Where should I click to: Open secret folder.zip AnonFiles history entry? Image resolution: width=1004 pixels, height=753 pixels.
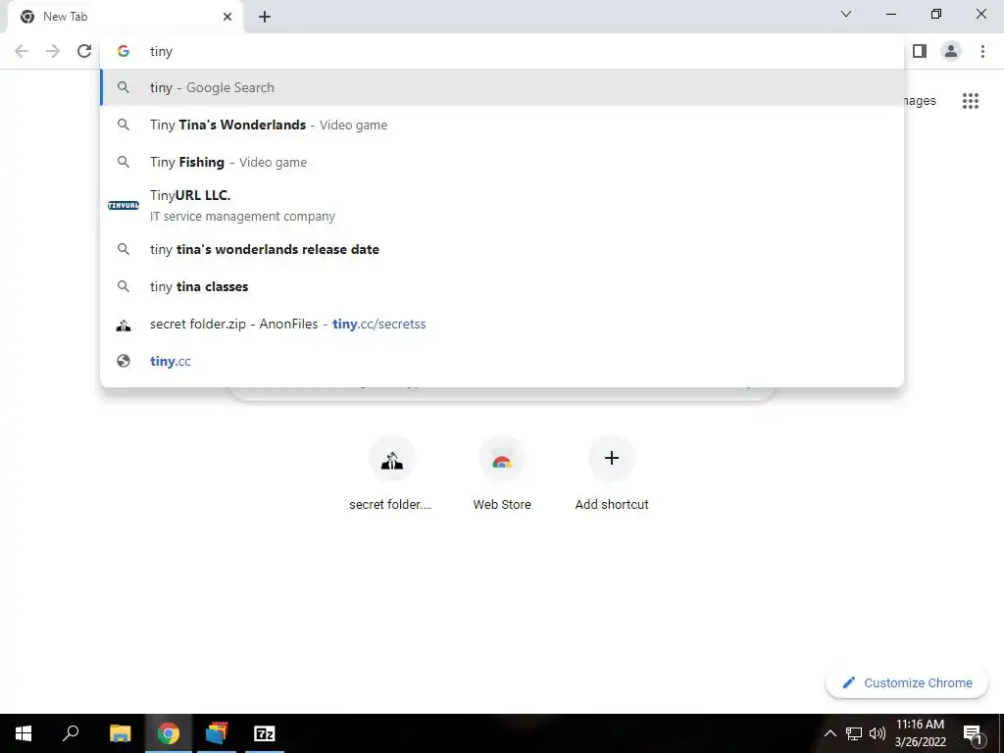pos(502,324)
